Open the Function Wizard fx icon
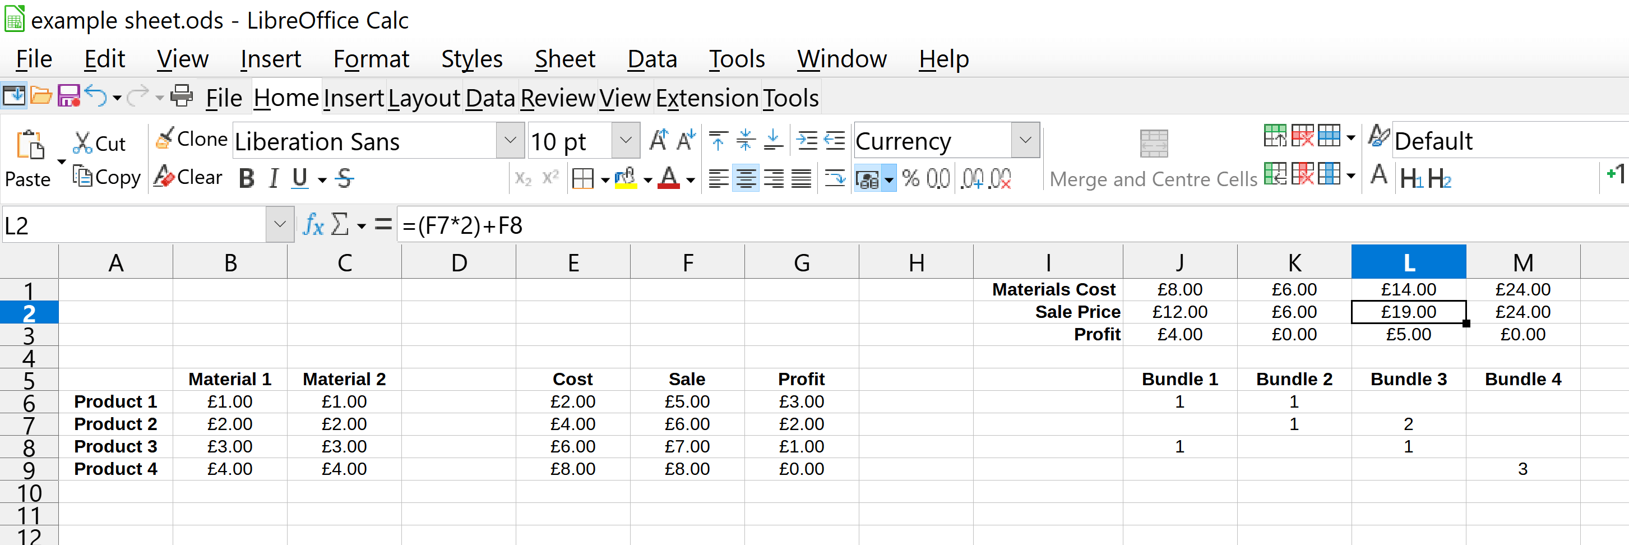This screenshot has width=1629, height=545. (313, 224)
